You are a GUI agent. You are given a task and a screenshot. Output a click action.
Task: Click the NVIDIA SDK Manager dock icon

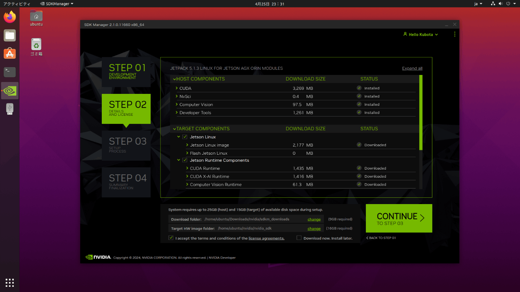[x=10, y=91]
